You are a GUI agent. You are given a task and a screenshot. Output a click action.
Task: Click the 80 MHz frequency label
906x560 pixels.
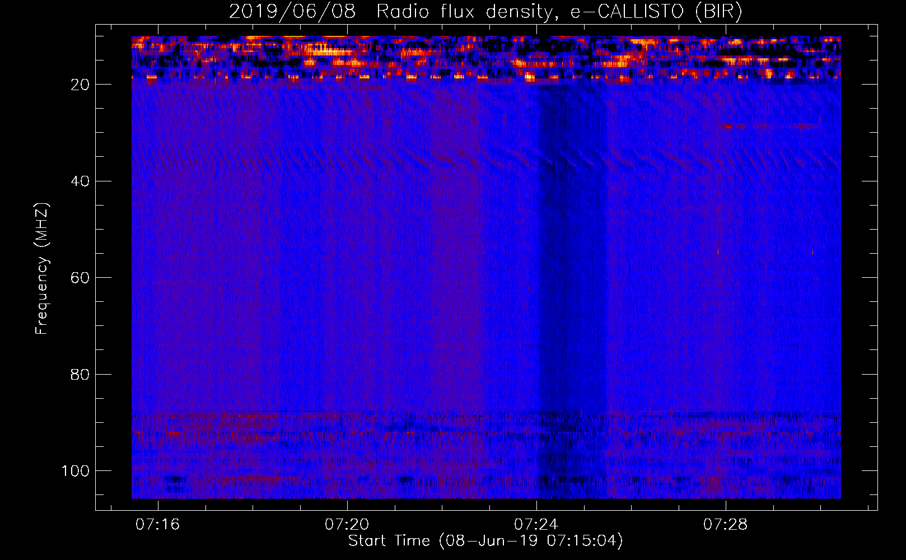click(x=81, y=375)
